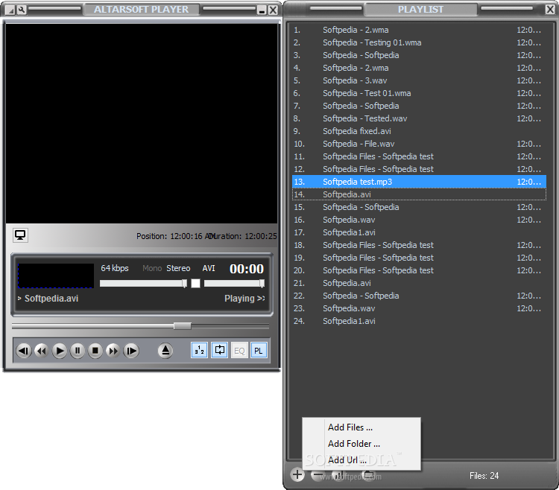559x490 pixels.
Task: Click the seek position slider thumb
Action: 182,326
